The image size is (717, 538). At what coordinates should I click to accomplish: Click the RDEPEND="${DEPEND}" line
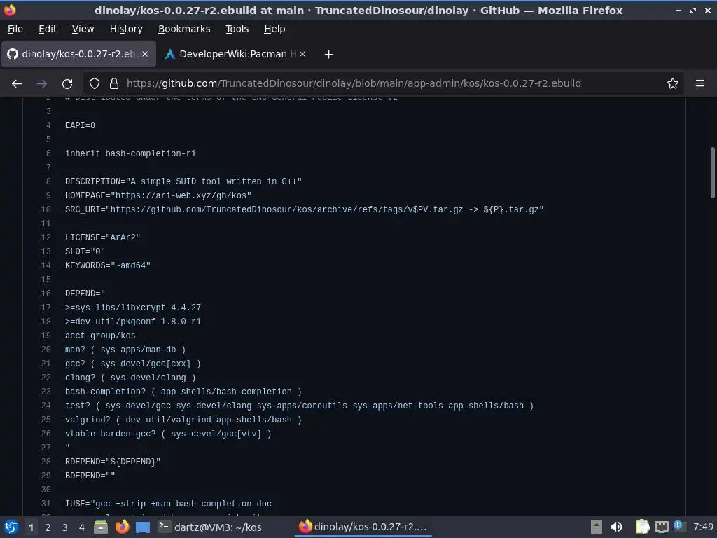[113, 462]
